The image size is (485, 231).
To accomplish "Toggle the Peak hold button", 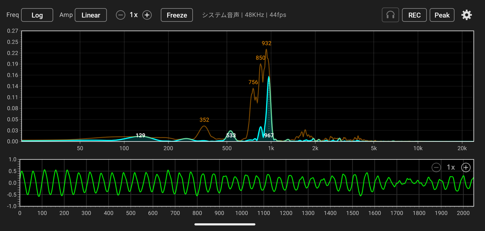I will click(x=442, y=15).
